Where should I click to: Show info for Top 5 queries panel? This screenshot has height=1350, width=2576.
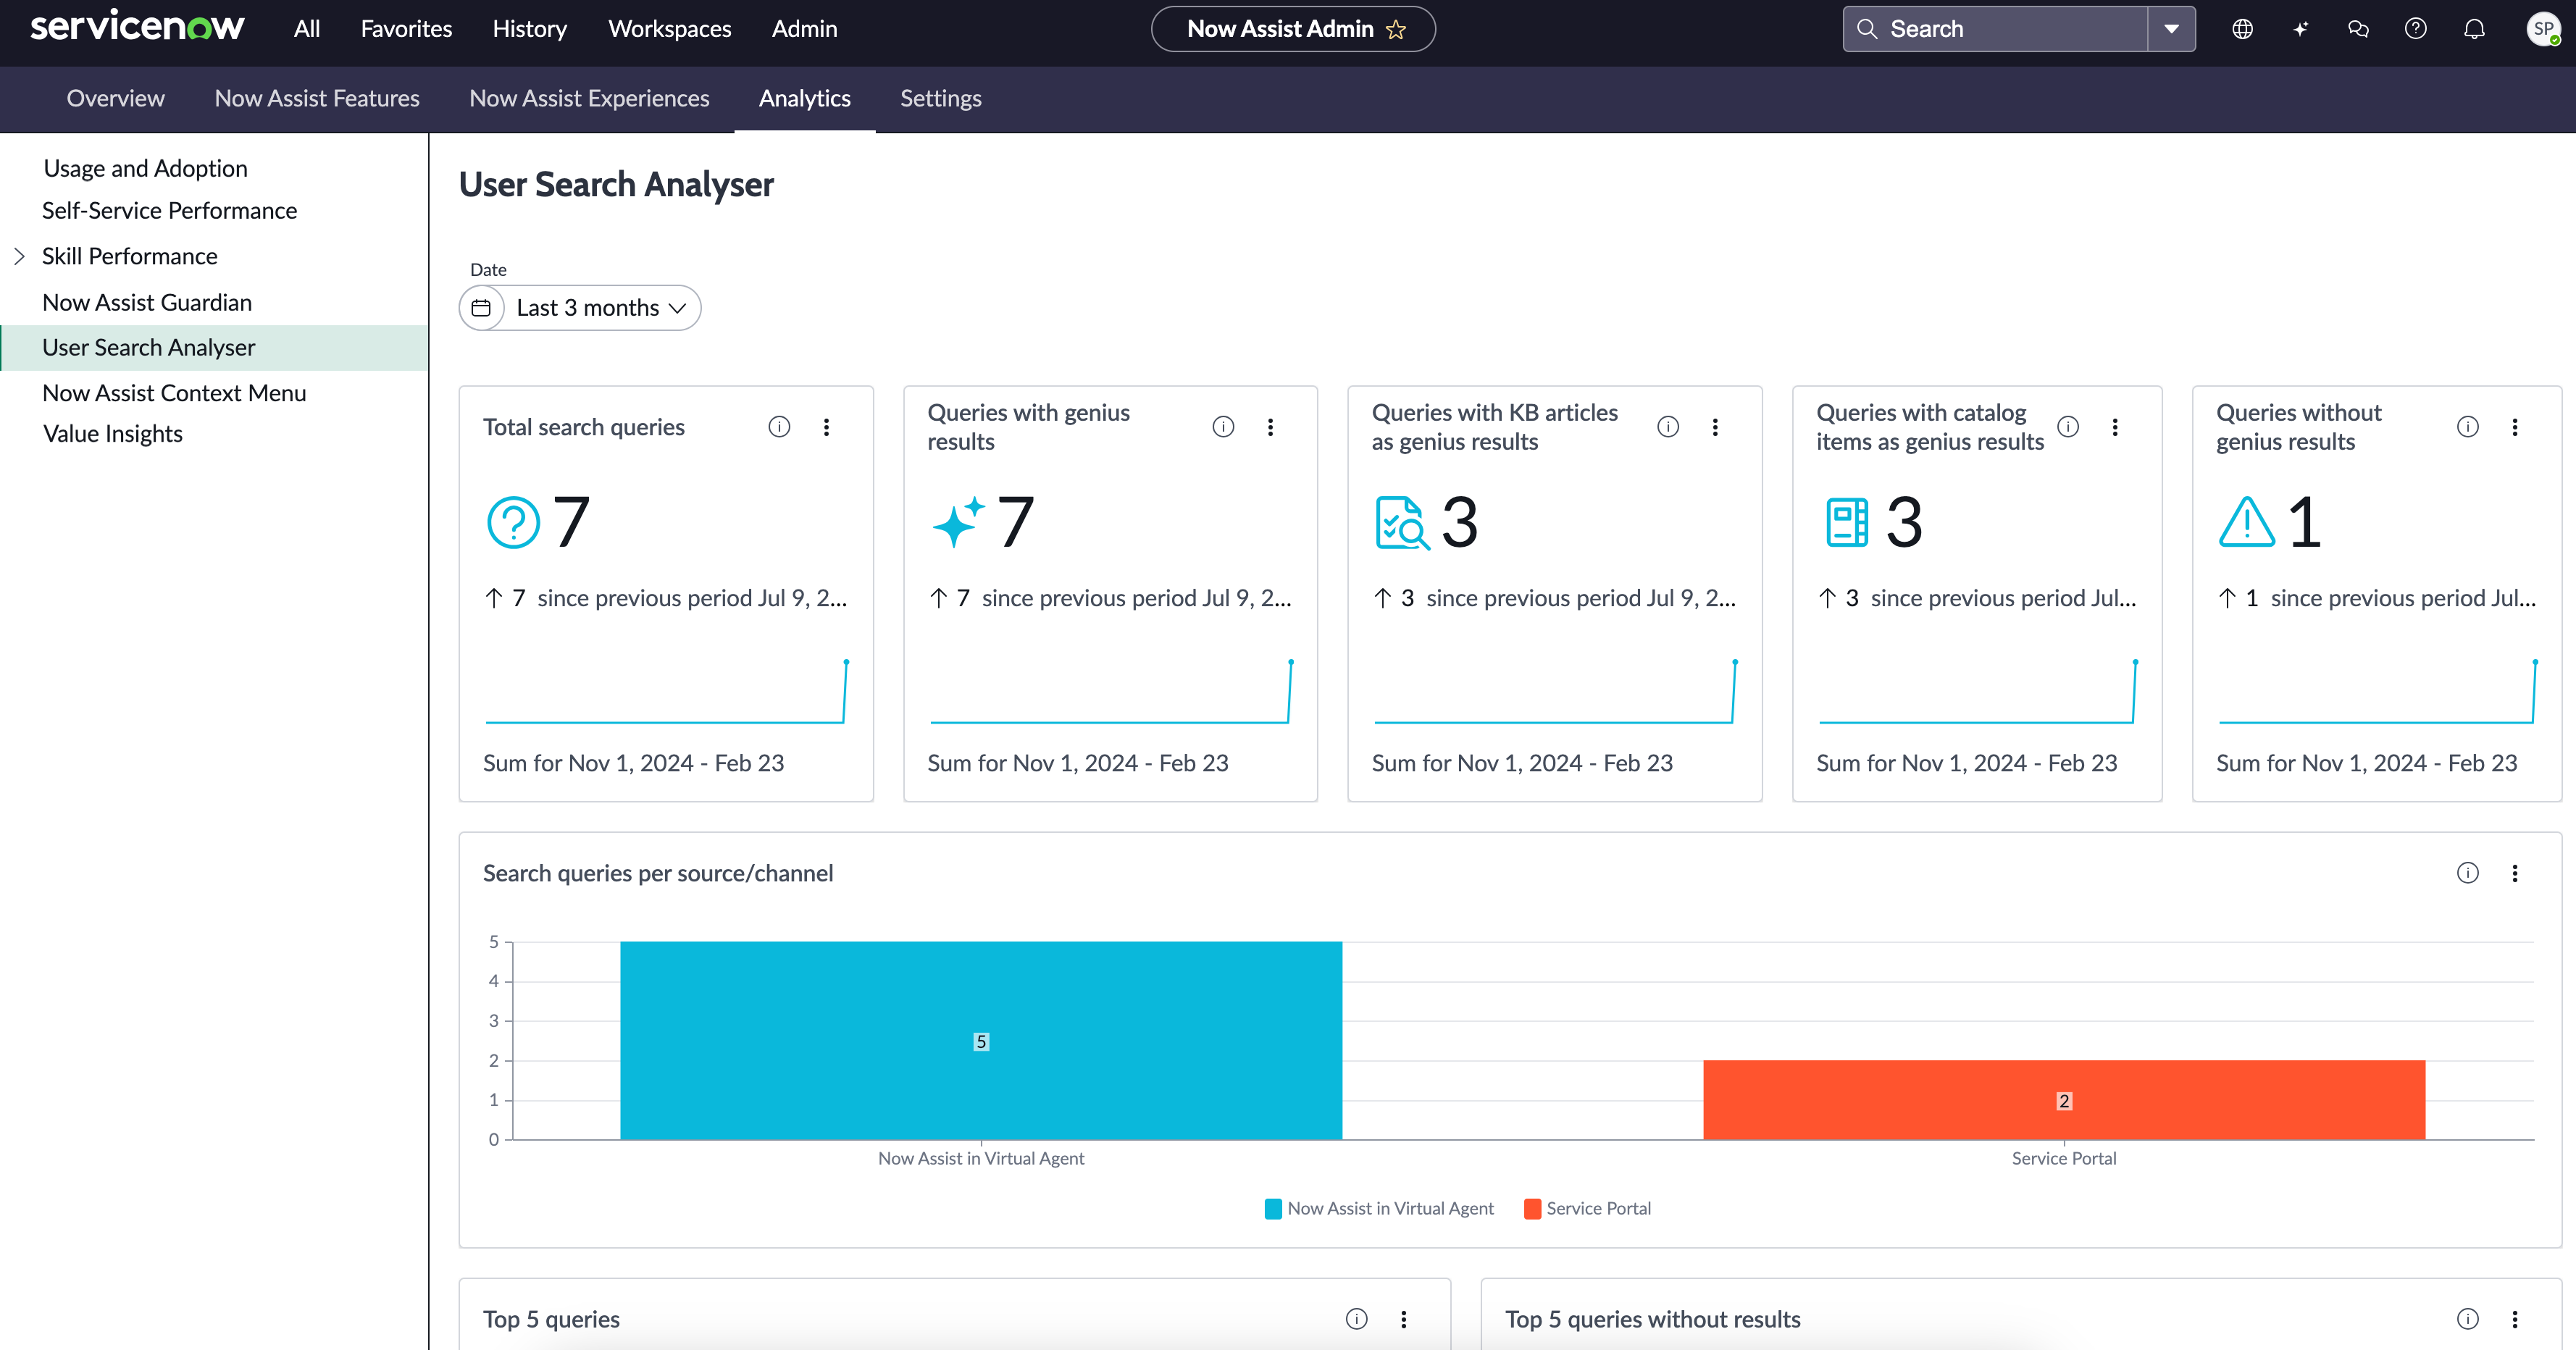(1357, 1319)
